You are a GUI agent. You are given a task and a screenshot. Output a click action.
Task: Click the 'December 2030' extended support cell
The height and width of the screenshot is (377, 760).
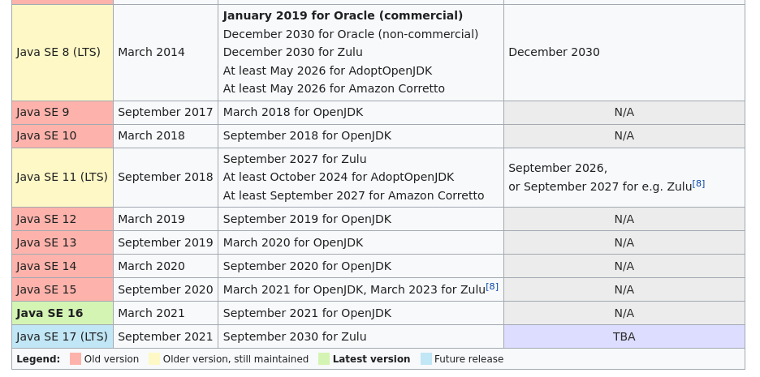coord(624,52)
